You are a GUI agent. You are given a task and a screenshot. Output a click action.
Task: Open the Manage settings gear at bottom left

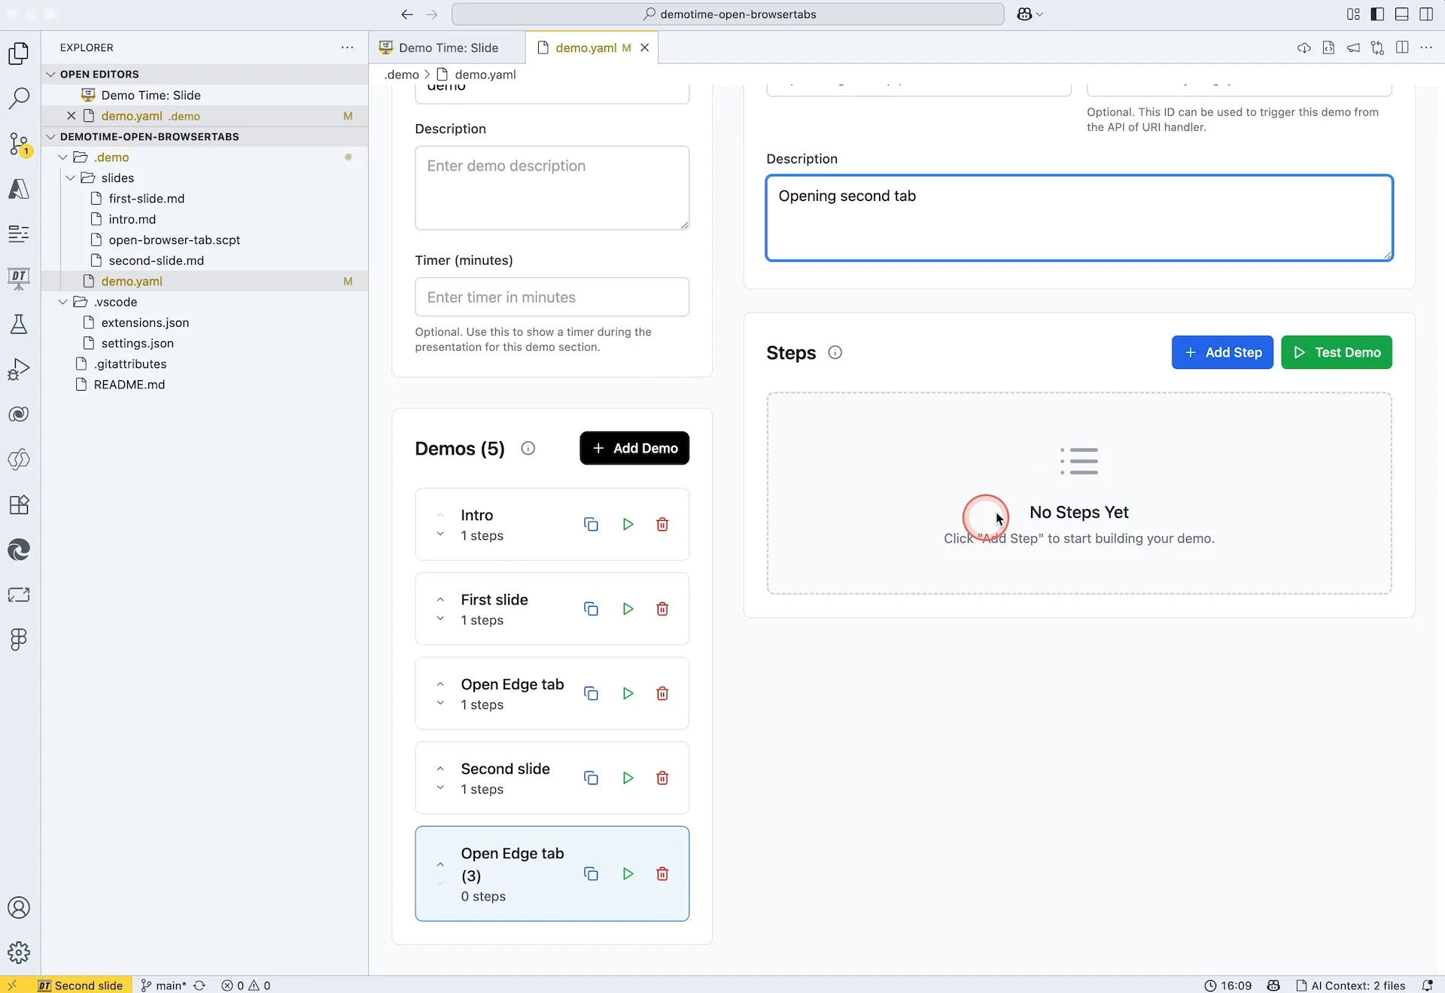point(18,952)
